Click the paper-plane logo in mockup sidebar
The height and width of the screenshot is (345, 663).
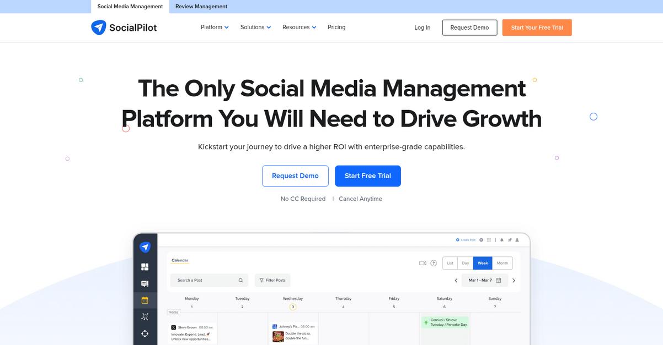(x=145, y=247)
